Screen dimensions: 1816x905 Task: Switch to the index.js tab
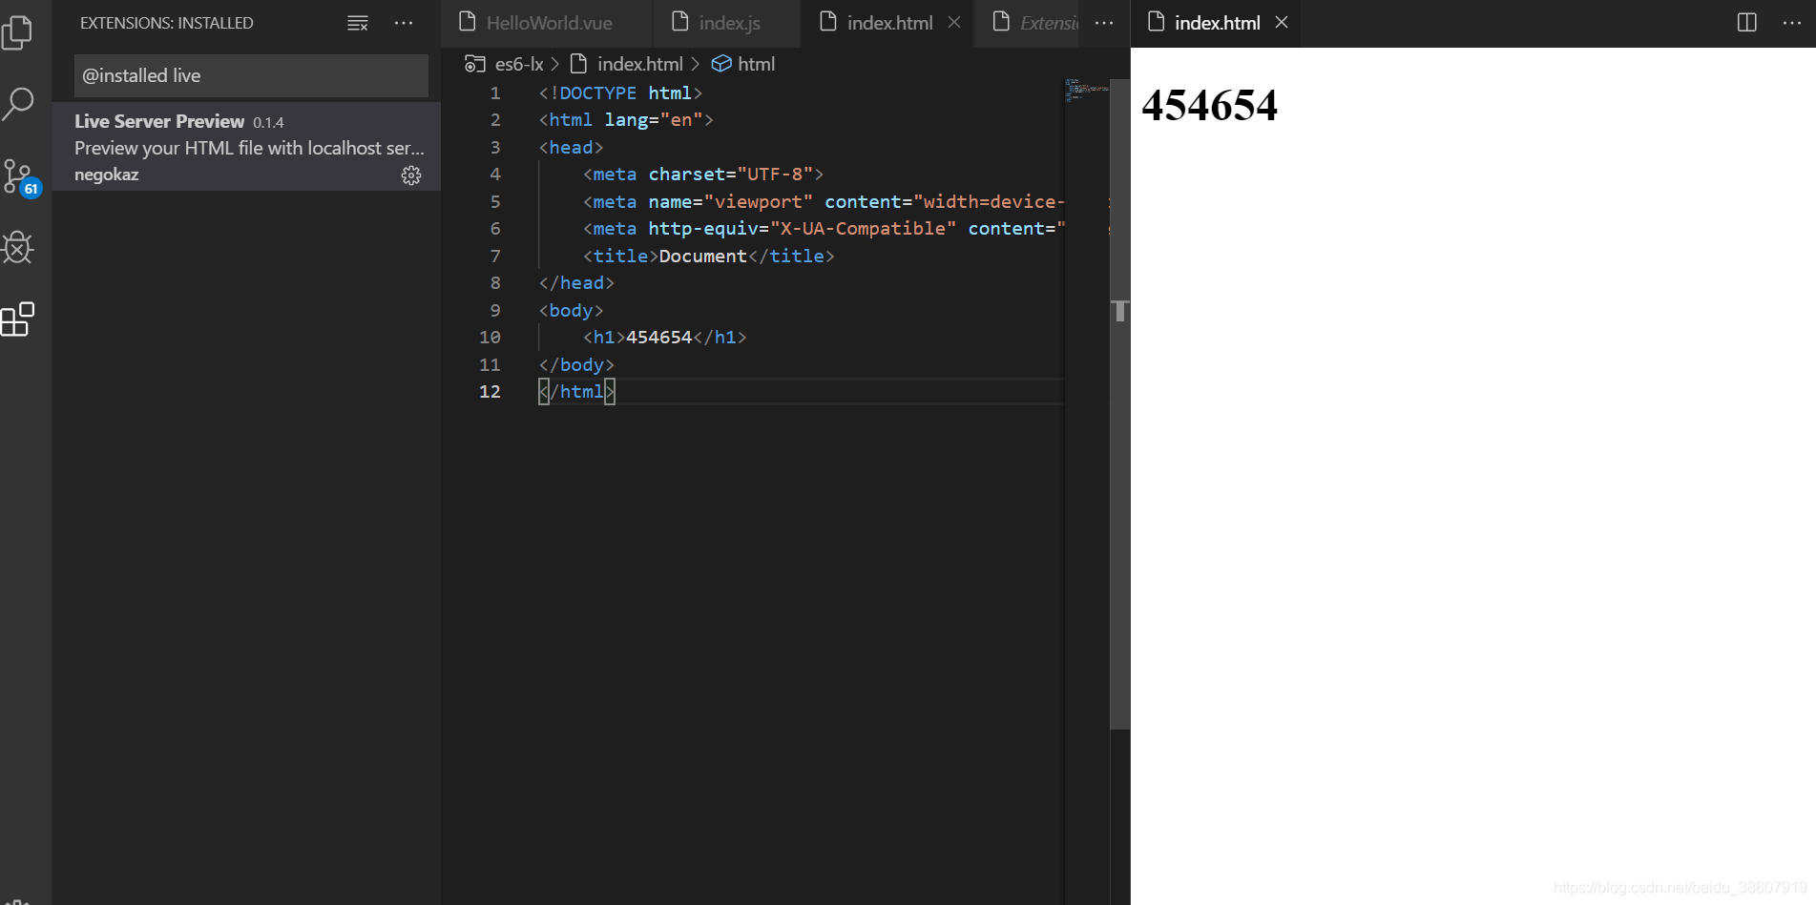coord(728,22)
